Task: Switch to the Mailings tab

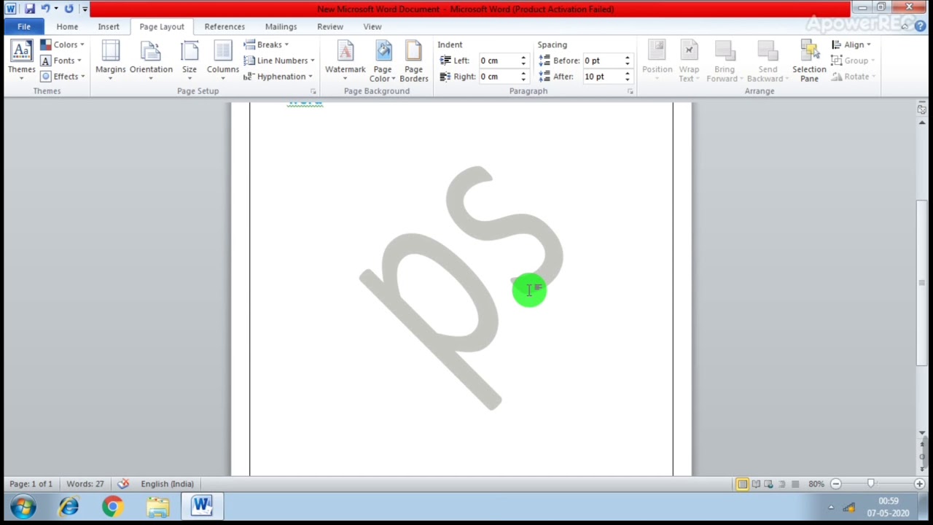Action: [281, 26]
